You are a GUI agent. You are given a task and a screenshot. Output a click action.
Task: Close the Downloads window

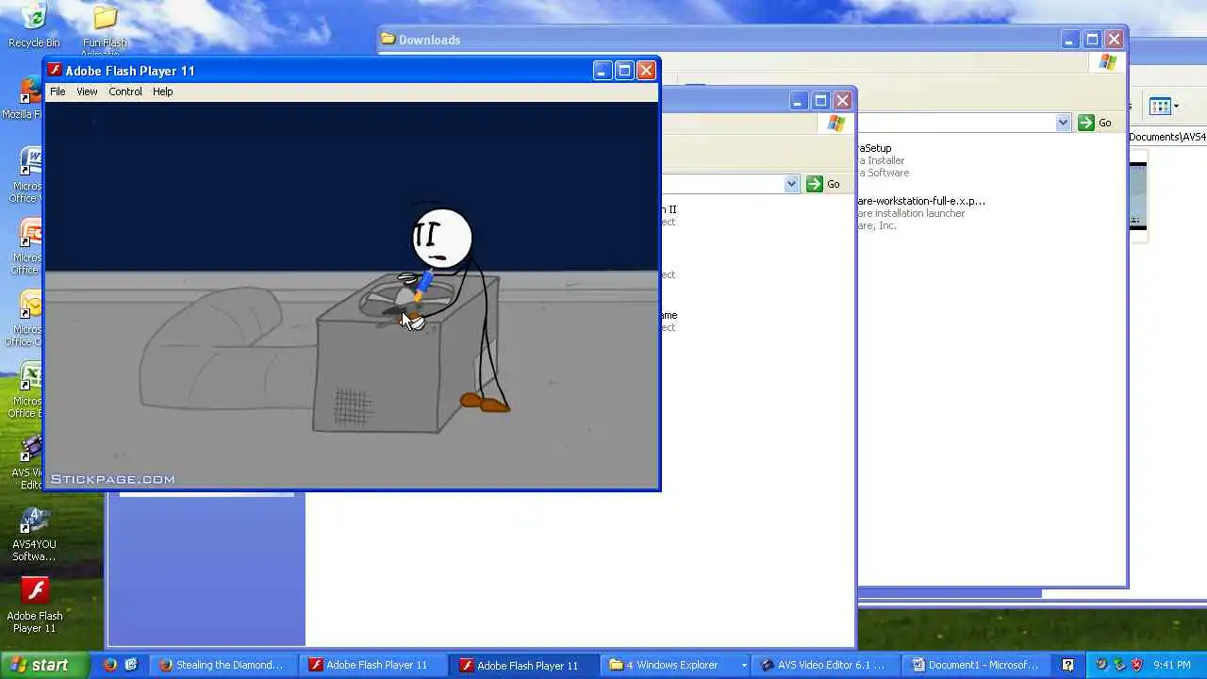tap(1114, 40)
